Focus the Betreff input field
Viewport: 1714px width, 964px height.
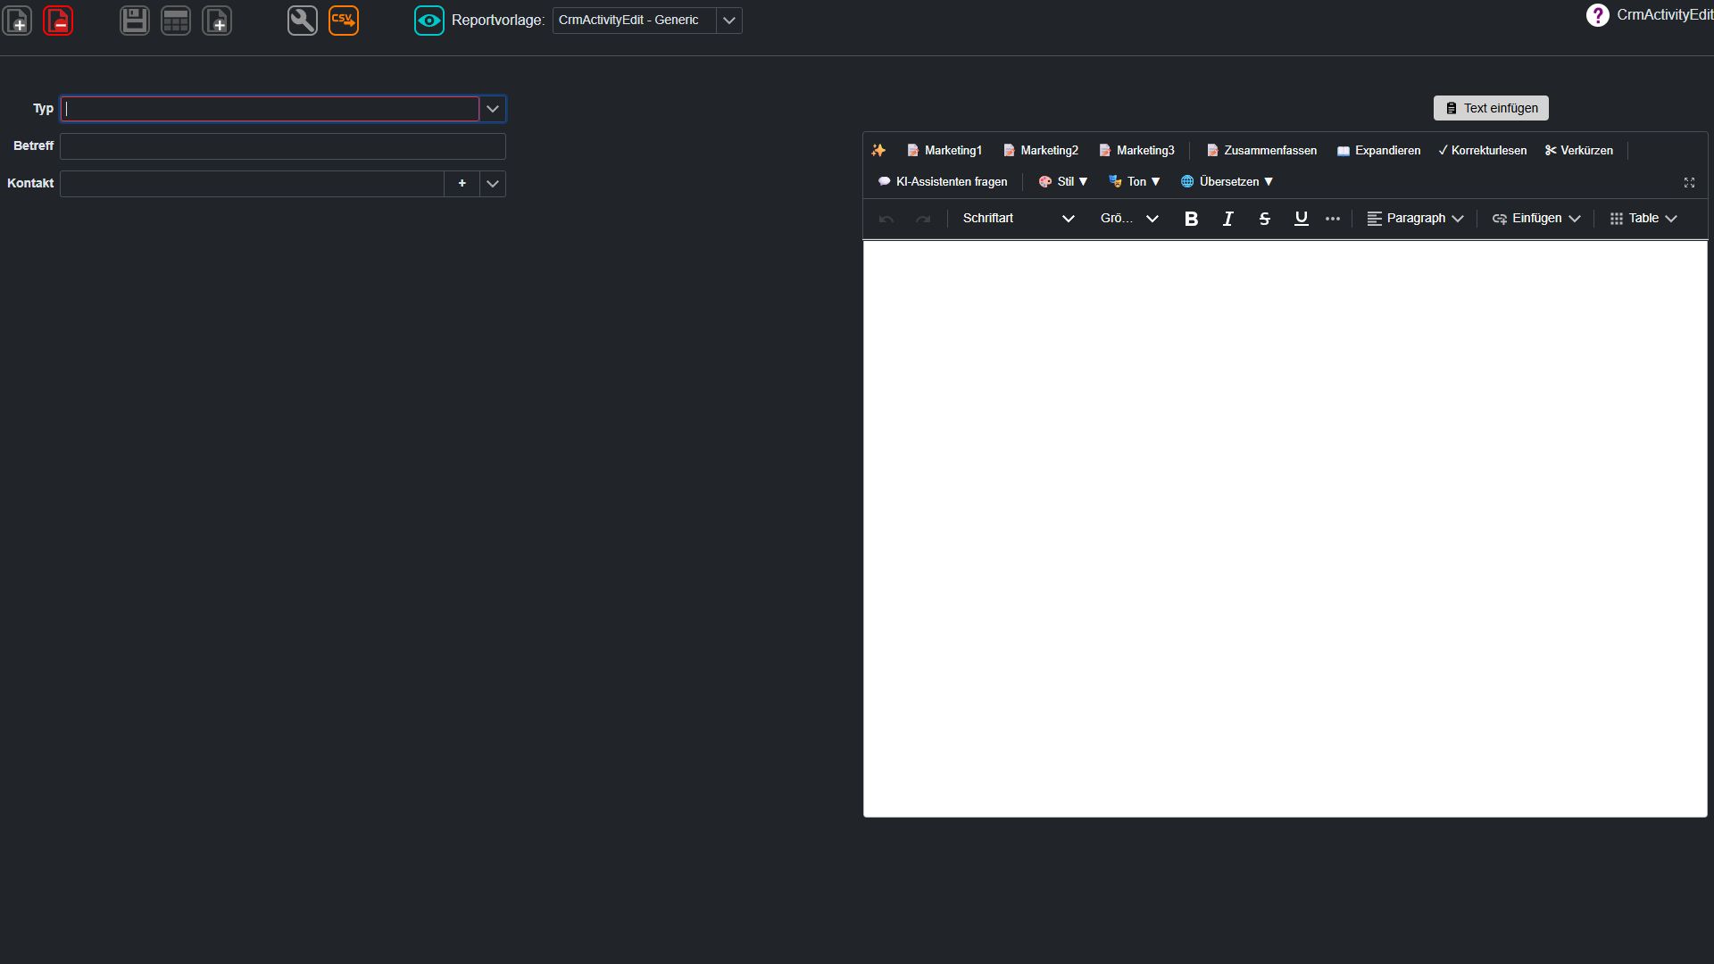point(283,146)
